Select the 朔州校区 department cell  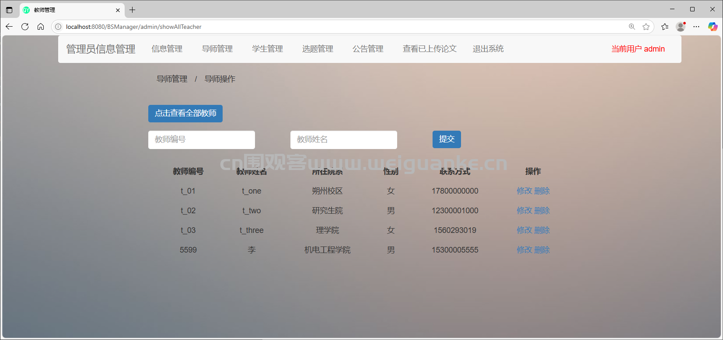327,191
